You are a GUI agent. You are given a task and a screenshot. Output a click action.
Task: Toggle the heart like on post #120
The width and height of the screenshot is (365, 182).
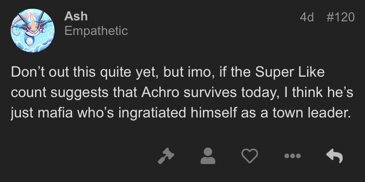pyautogui.click(x=250, y=156)
